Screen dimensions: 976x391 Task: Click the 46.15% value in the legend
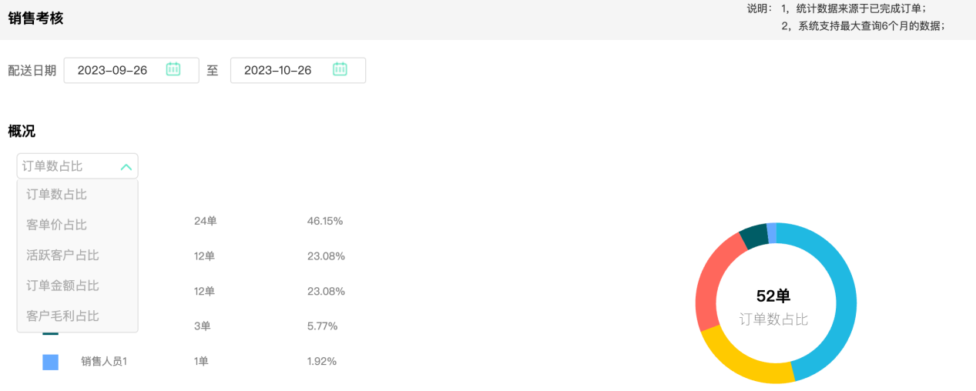[325, 222]
